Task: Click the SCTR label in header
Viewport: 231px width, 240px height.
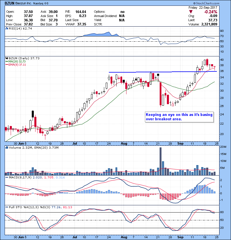Action: (x=98, y=24)
